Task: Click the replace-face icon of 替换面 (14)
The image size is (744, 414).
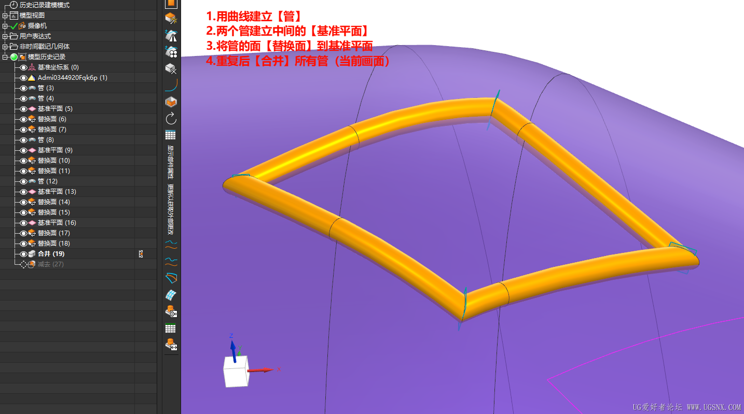Action: (x=32, y=202)
